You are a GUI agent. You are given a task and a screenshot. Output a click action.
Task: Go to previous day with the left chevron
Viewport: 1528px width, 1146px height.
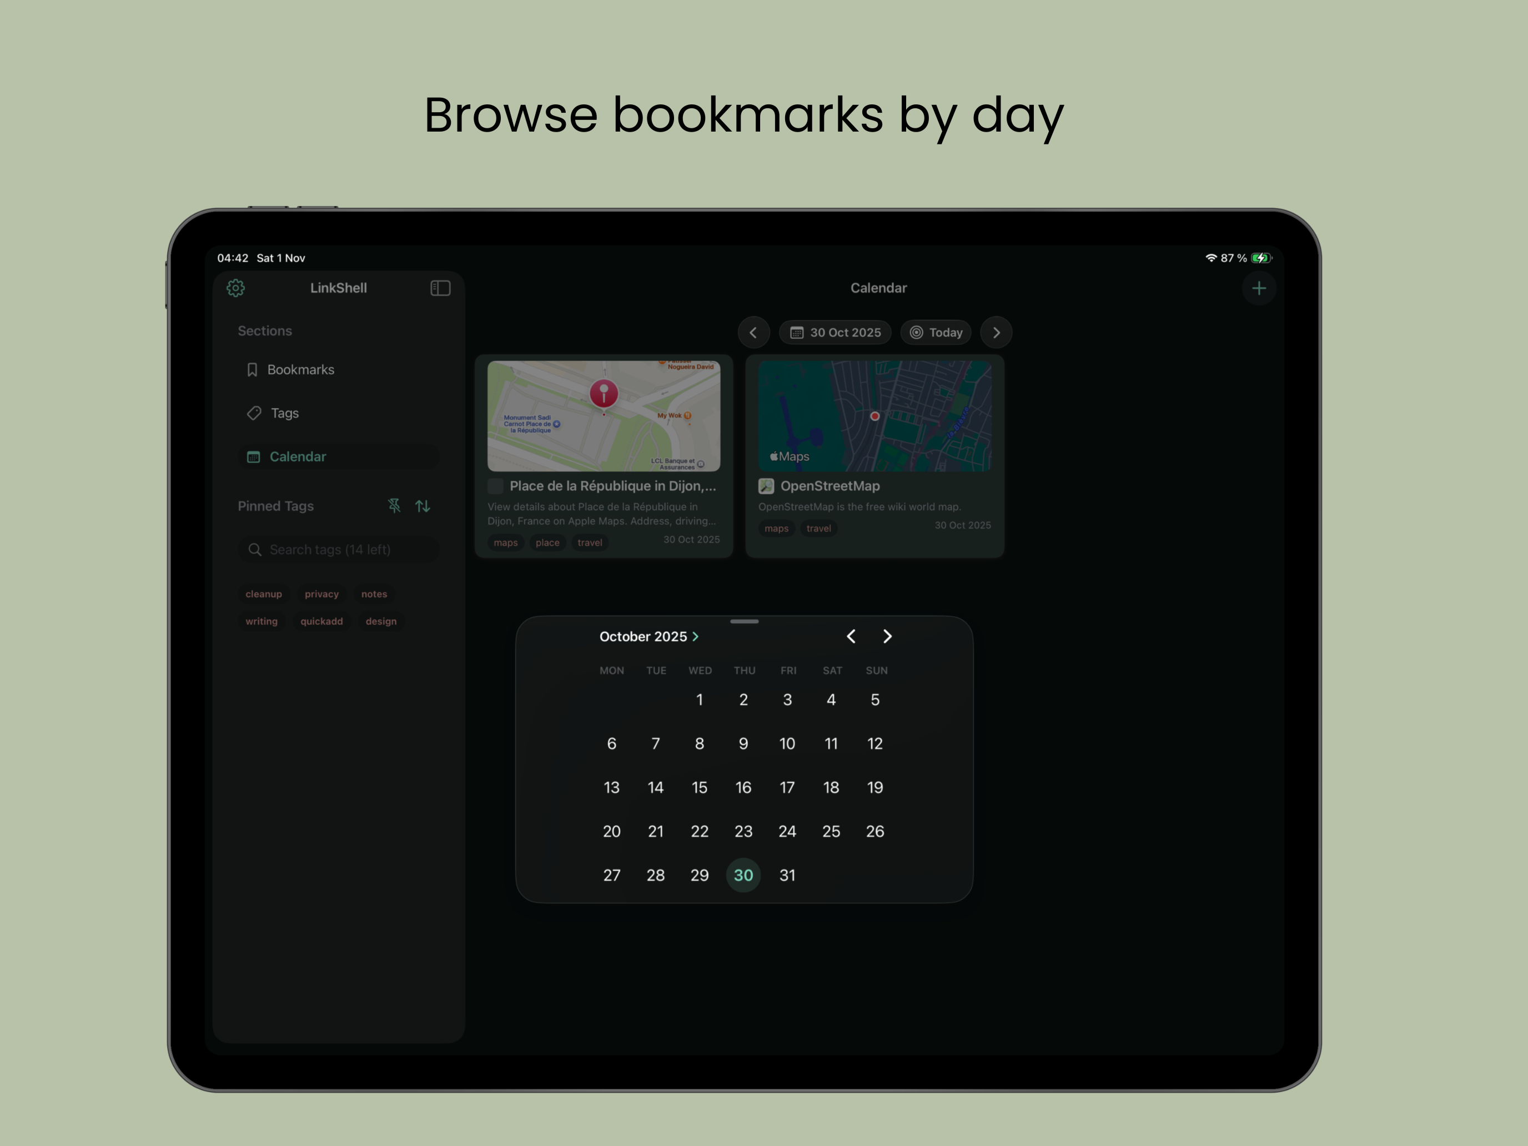(753, 332)
